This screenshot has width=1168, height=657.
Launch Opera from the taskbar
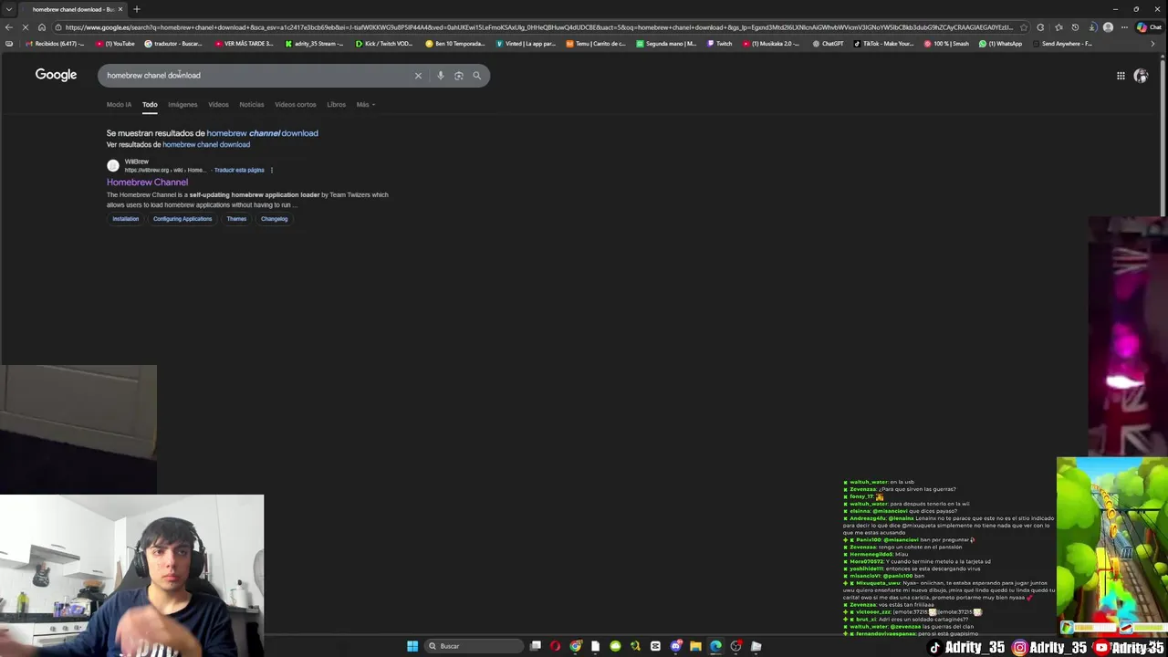555,646
